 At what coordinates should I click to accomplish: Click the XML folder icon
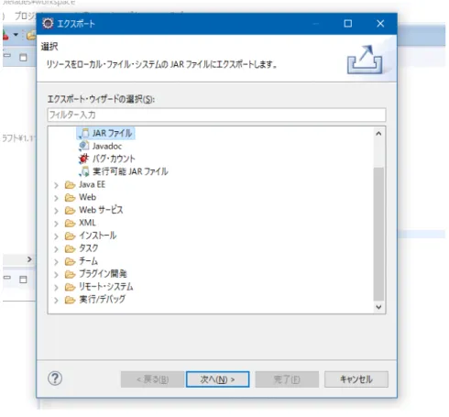[x=70, y=224]
